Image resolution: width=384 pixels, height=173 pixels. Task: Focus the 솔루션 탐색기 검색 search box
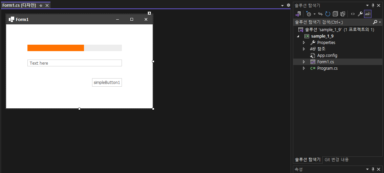[333, 22]
